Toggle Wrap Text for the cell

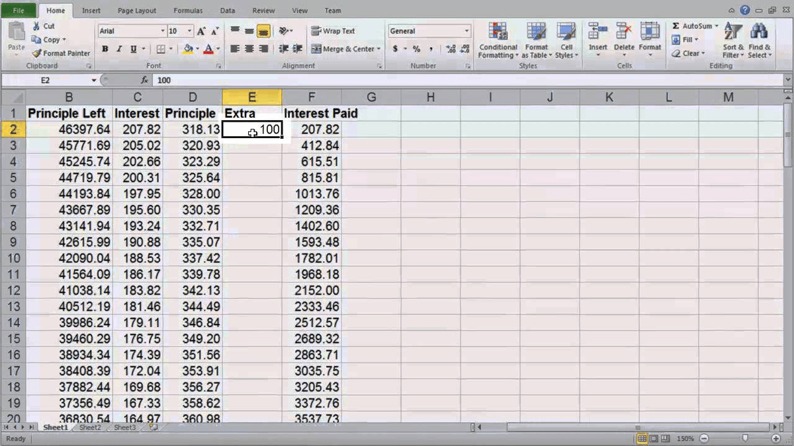pyautogui.click(x=333, y=31)
